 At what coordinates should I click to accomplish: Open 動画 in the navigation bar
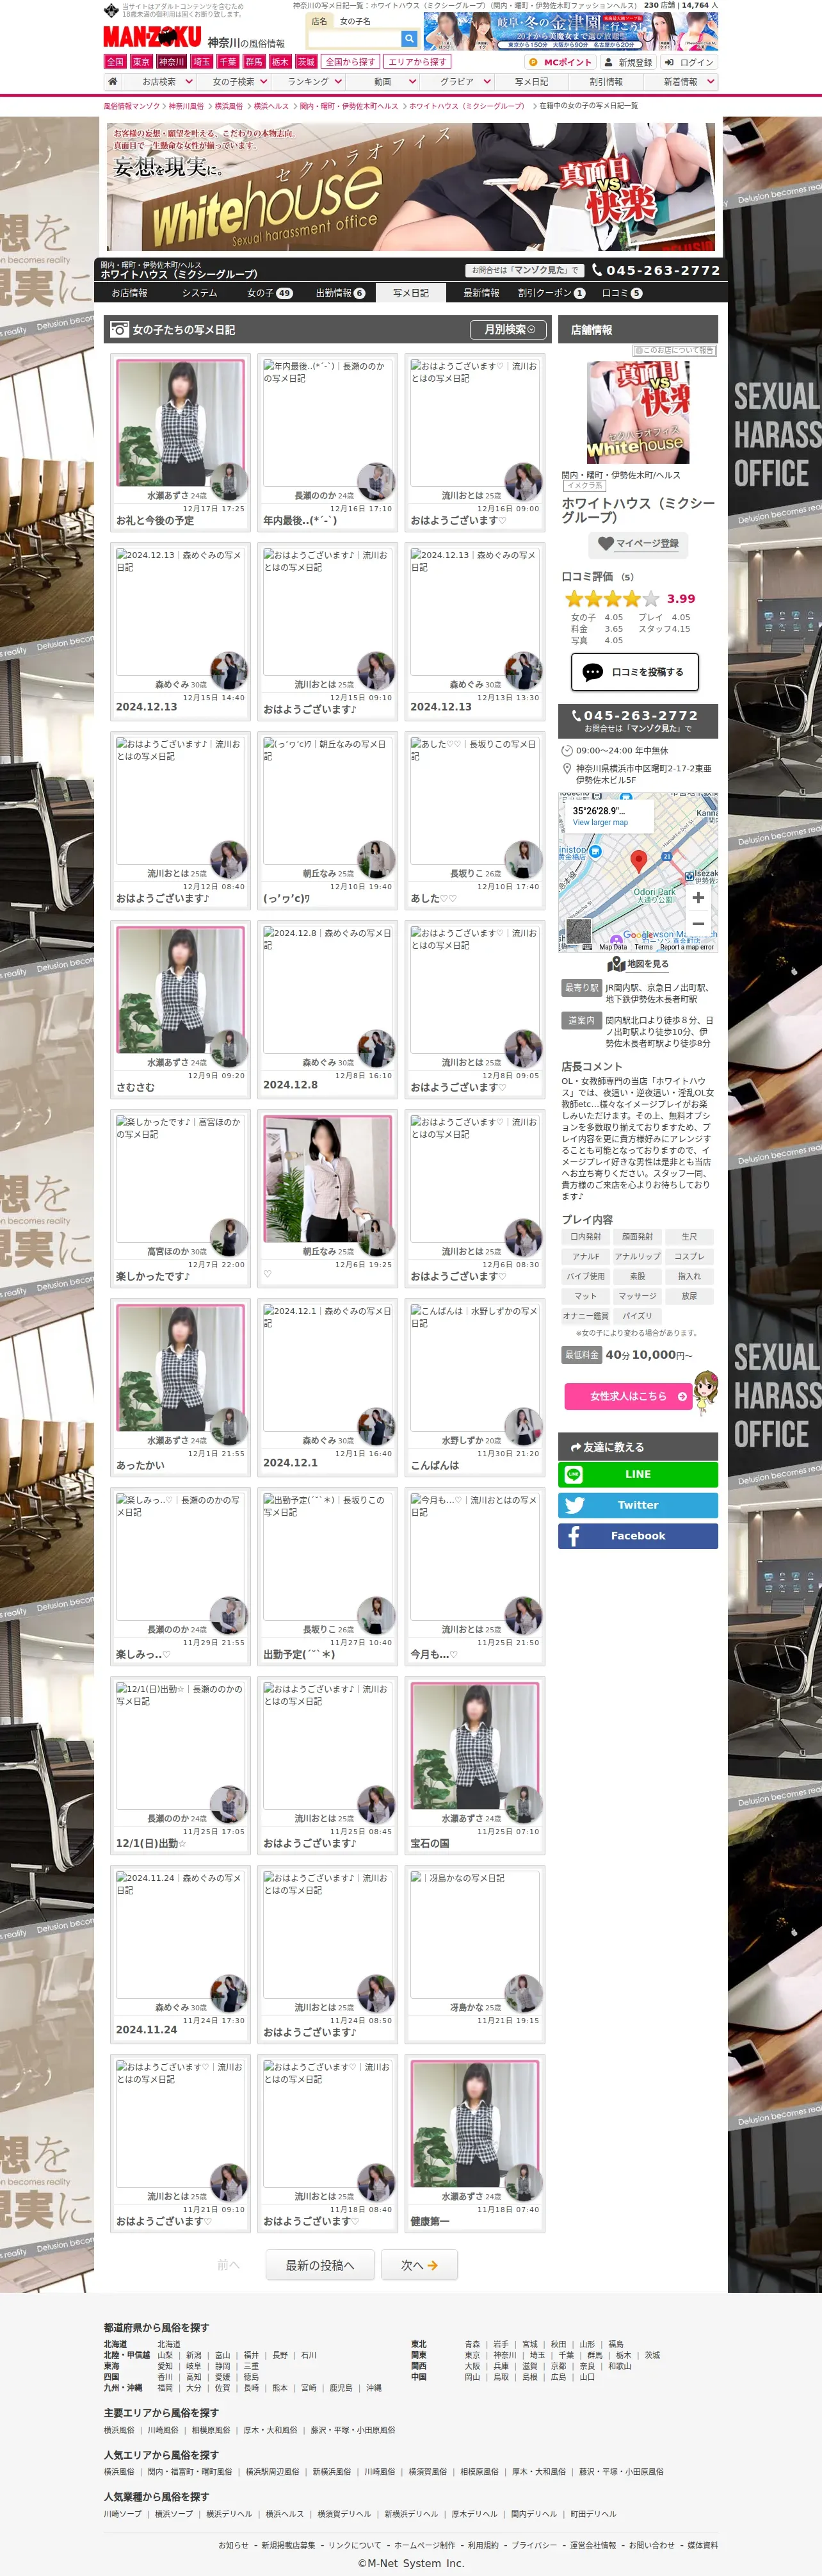pyautogui.click(x=383, y=82)
